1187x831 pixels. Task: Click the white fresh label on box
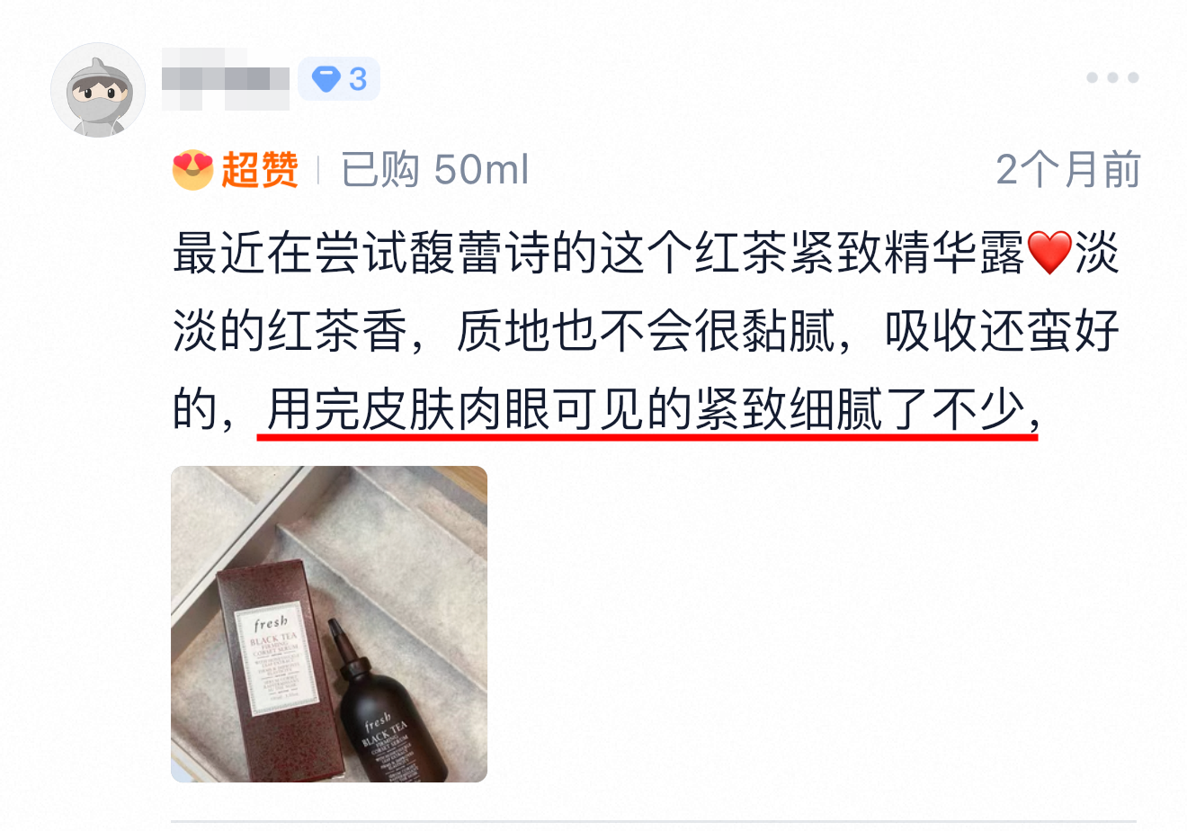(x=272, y=662)
